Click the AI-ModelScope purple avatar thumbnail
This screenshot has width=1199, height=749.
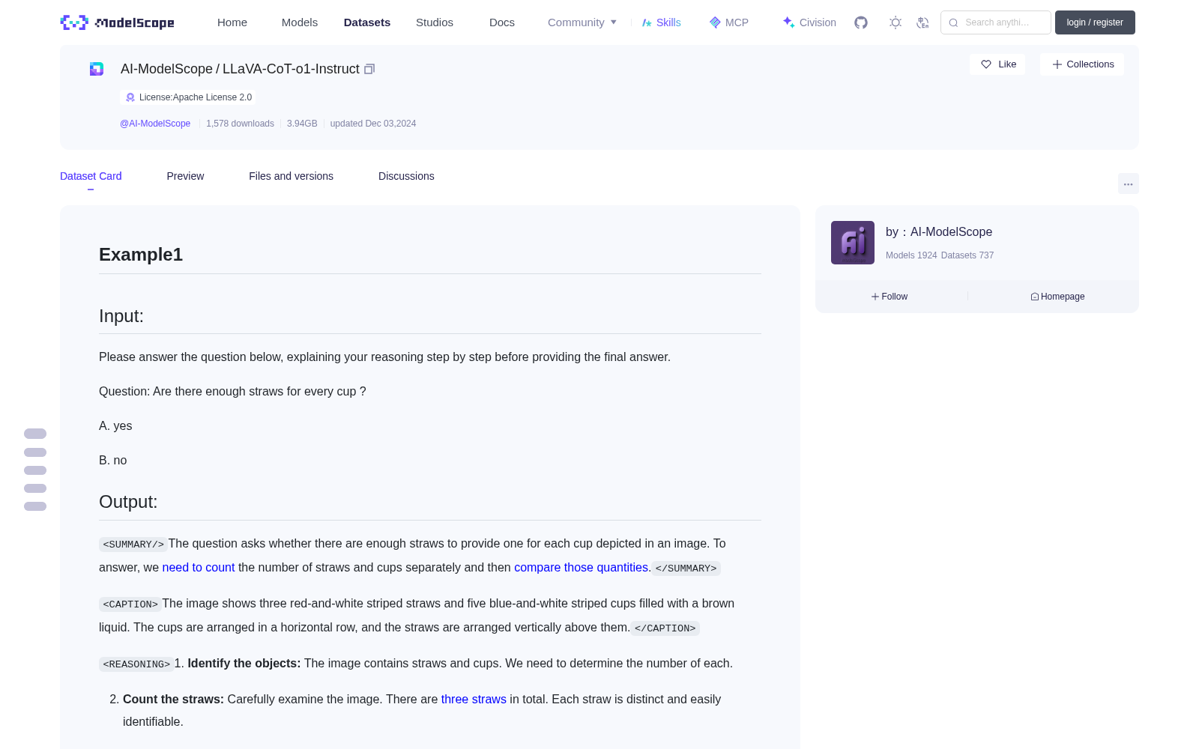click(853, 243)
